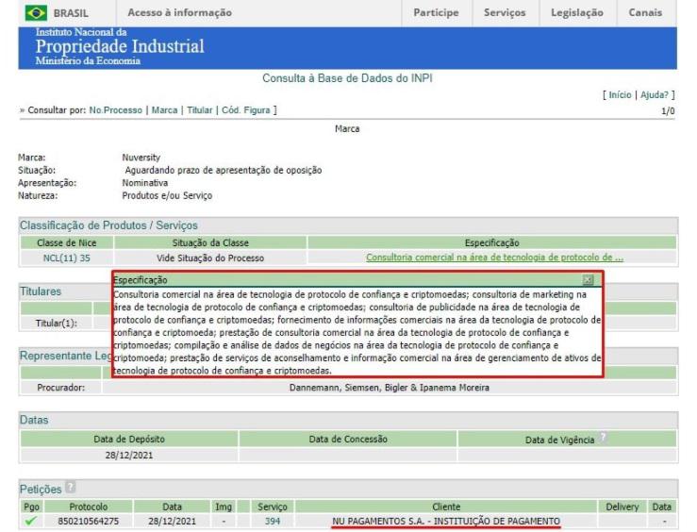The height and width of the screenshot is (532, 697).
Task: Click the Classe de Nice column header
Action: point(67,242)
